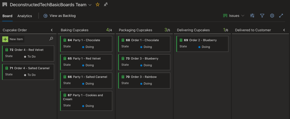Change the Doing state on card 64
Screen dimensions: 290x119
click(89, 47)
